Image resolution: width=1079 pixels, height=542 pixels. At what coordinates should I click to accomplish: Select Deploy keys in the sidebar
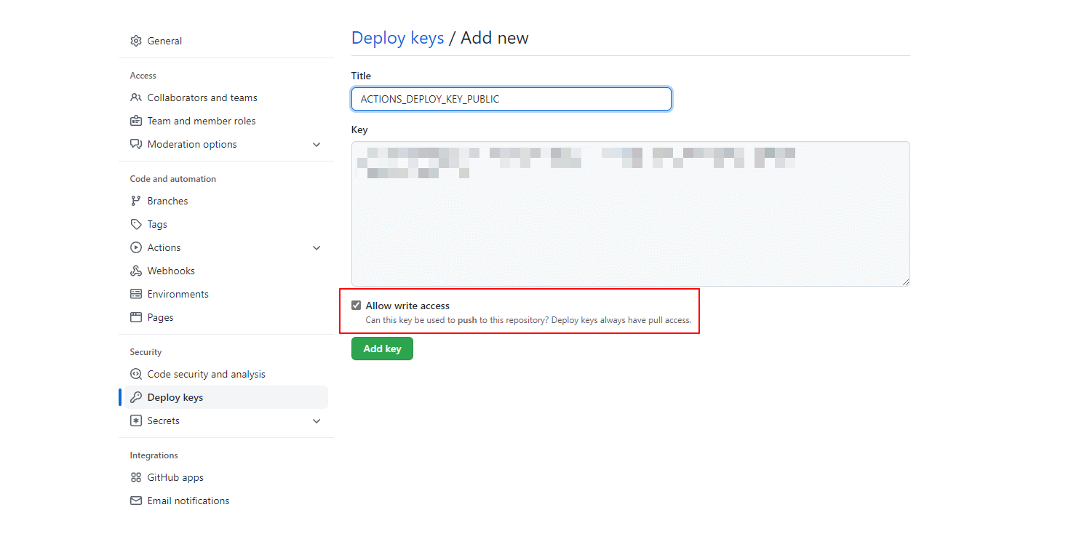coord(175,397)
